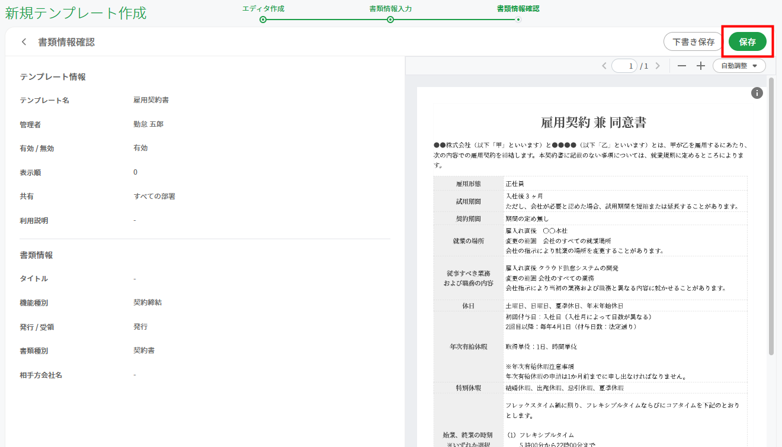The height and width of the screenshot is (447, 782).
Task: Click the 新規テンプレート作成 page heading
Action: pyautogui.click(x=76, y=13)
